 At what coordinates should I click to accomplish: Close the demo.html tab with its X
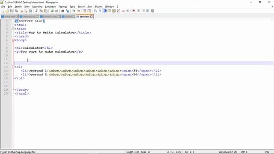point(91,17)
